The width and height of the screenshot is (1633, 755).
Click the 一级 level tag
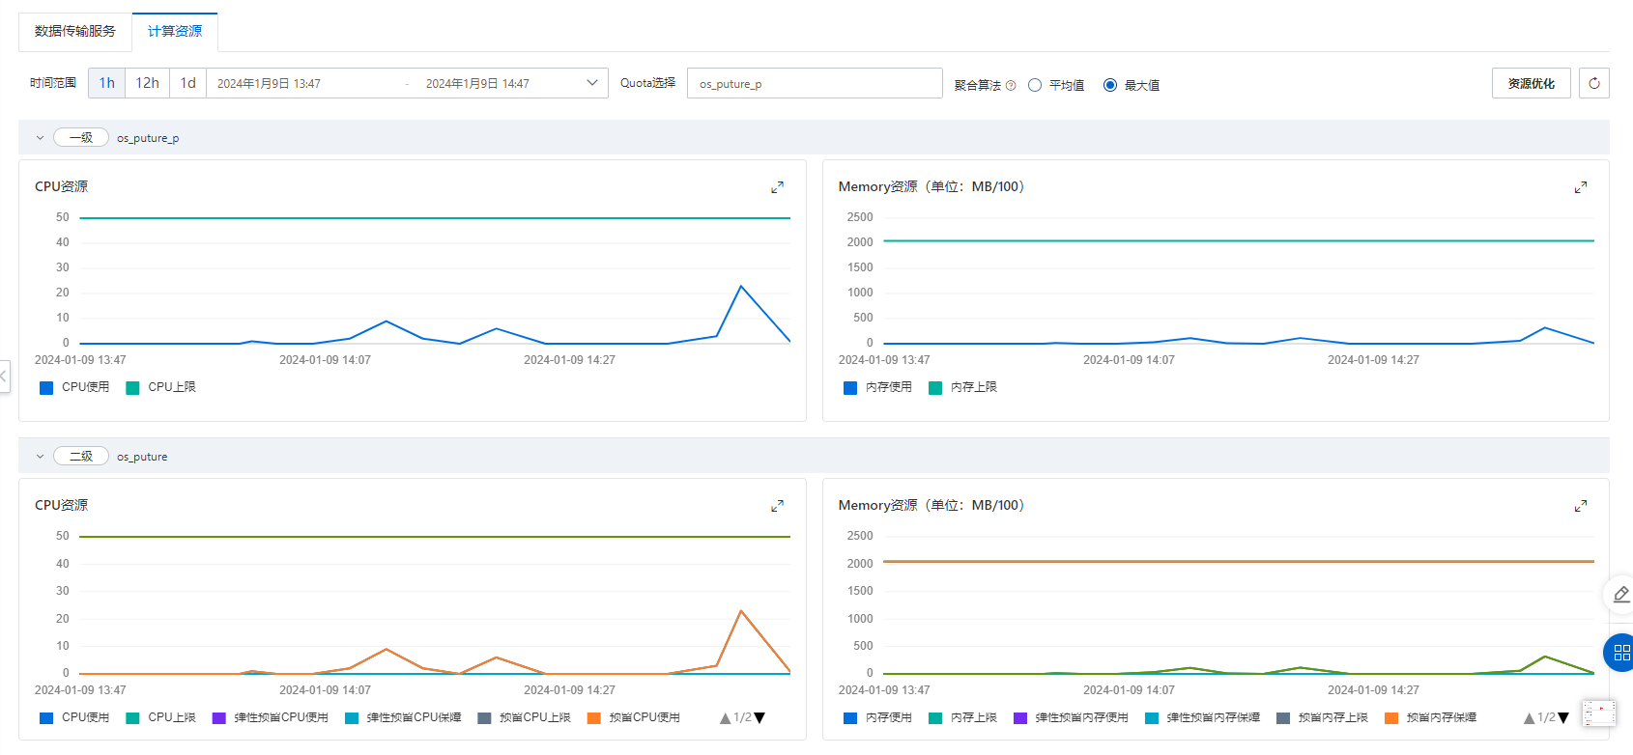[x=81, y=138]
